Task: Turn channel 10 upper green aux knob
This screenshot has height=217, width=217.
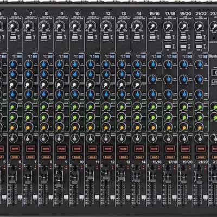Action: (74, 107)
